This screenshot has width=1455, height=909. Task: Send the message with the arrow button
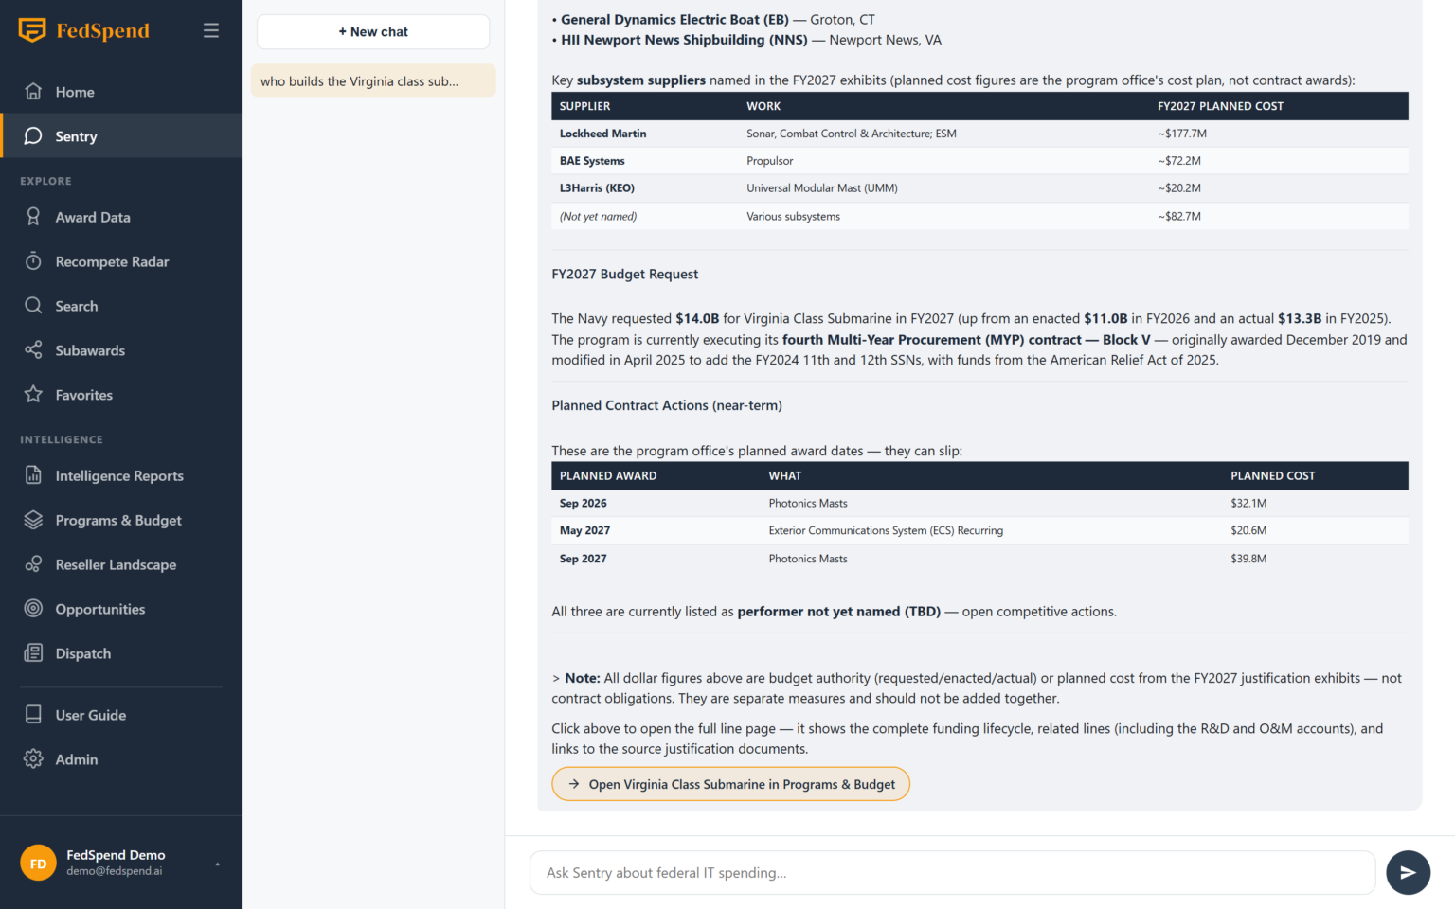[1408, 873]
